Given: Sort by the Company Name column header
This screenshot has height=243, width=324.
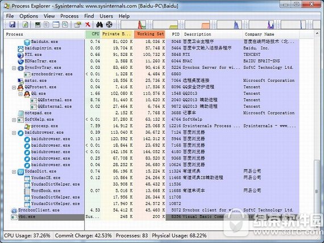Looking at the screenshot, I should click(x=271, y=34).
